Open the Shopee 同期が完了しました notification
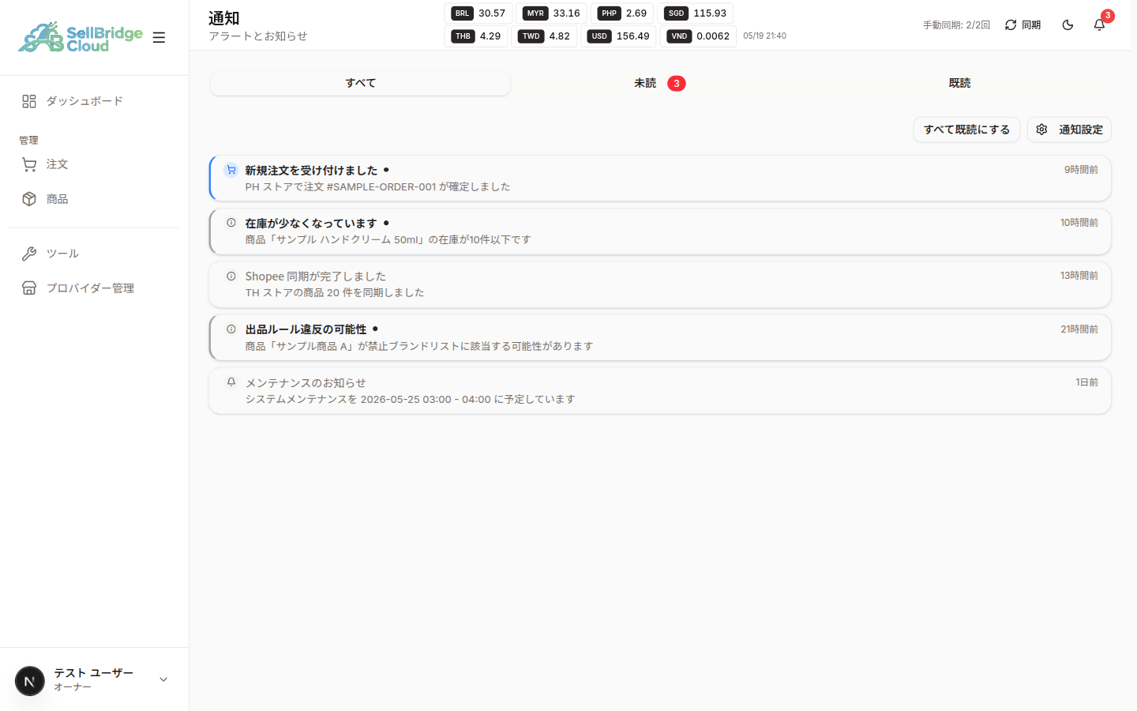The width and height of the screenshot is (1137, 711). [x=660, y=284]
